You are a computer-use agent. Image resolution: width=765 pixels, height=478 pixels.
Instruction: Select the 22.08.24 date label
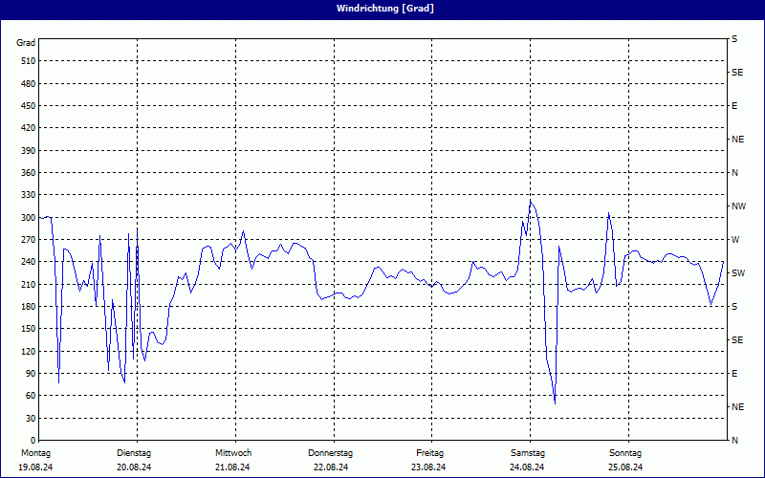(x=331, y=467)
